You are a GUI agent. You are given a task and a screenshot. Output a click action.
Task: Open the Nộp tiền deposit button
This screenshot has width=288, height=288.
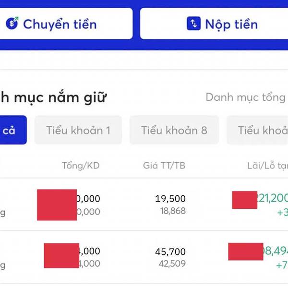click(214, 24)
